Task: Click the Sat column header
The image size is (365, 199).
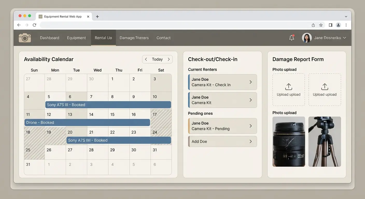Action: (161, 70)
